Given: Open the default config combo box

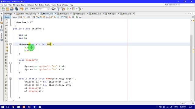Looking at the screenshot, I should tap(40, 9).
